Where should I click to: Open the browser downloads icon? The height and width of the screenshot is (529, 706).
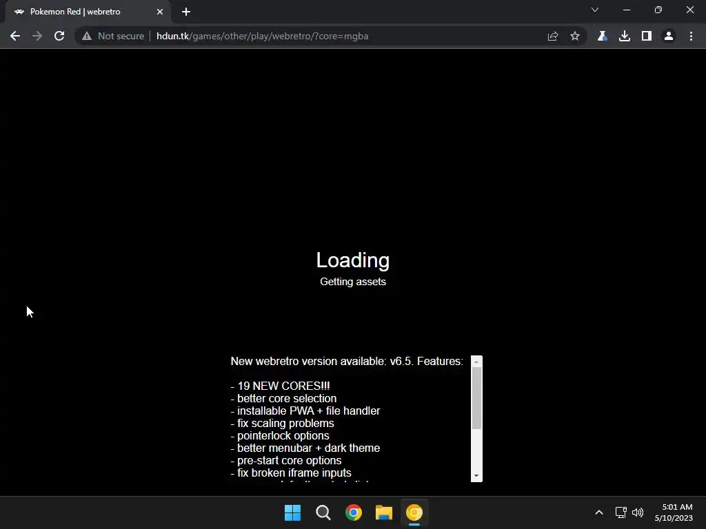625,36
